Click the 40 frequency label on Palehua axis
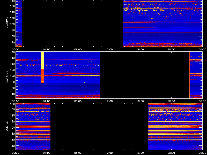This screenshot has height=155, width=207. pyautogui.click(x=13, y=146)
